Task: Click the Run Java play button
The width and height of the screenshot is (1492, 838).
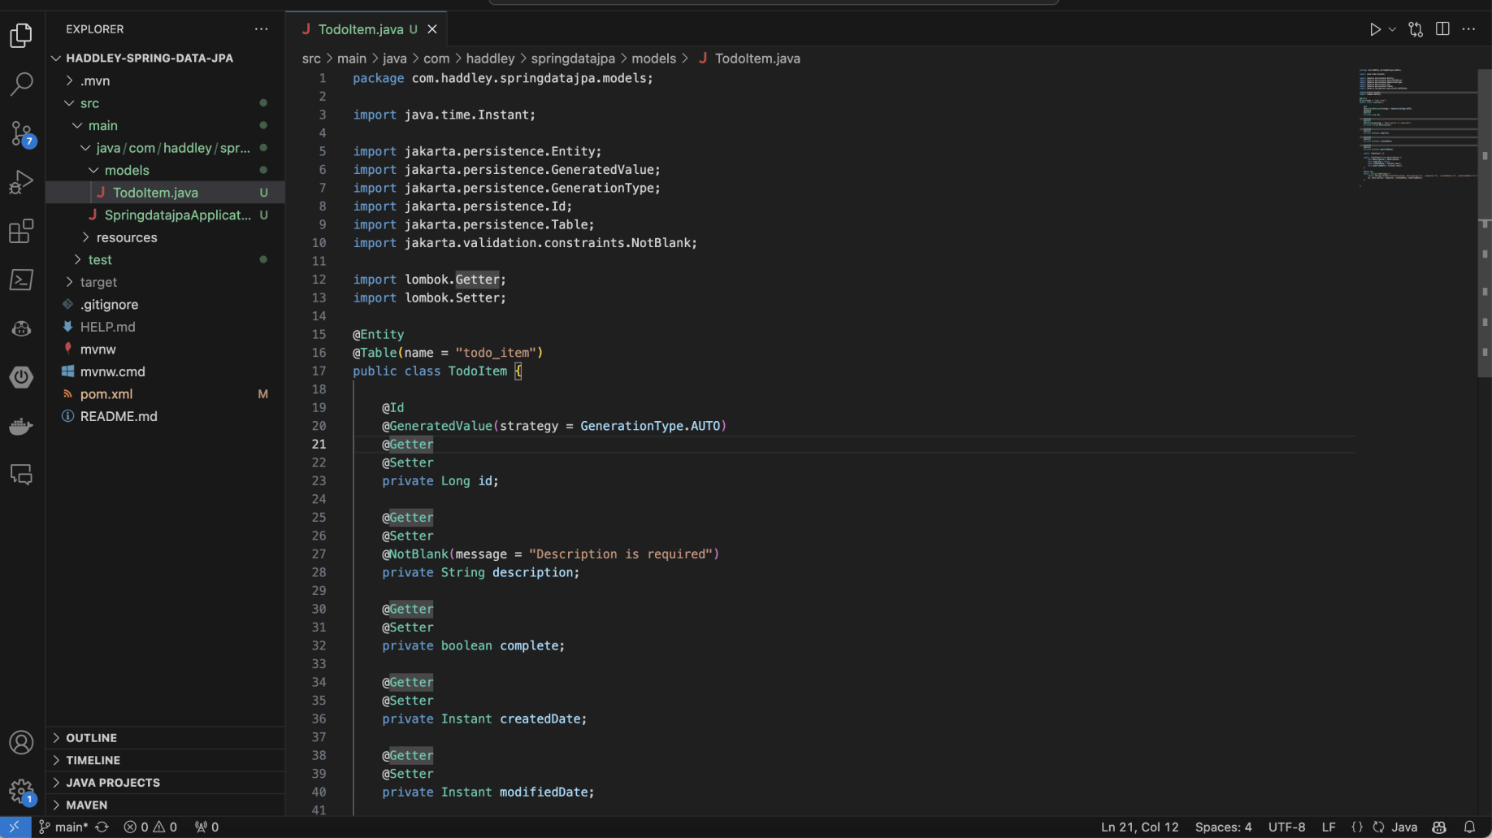Action: tap(1374, 29)
